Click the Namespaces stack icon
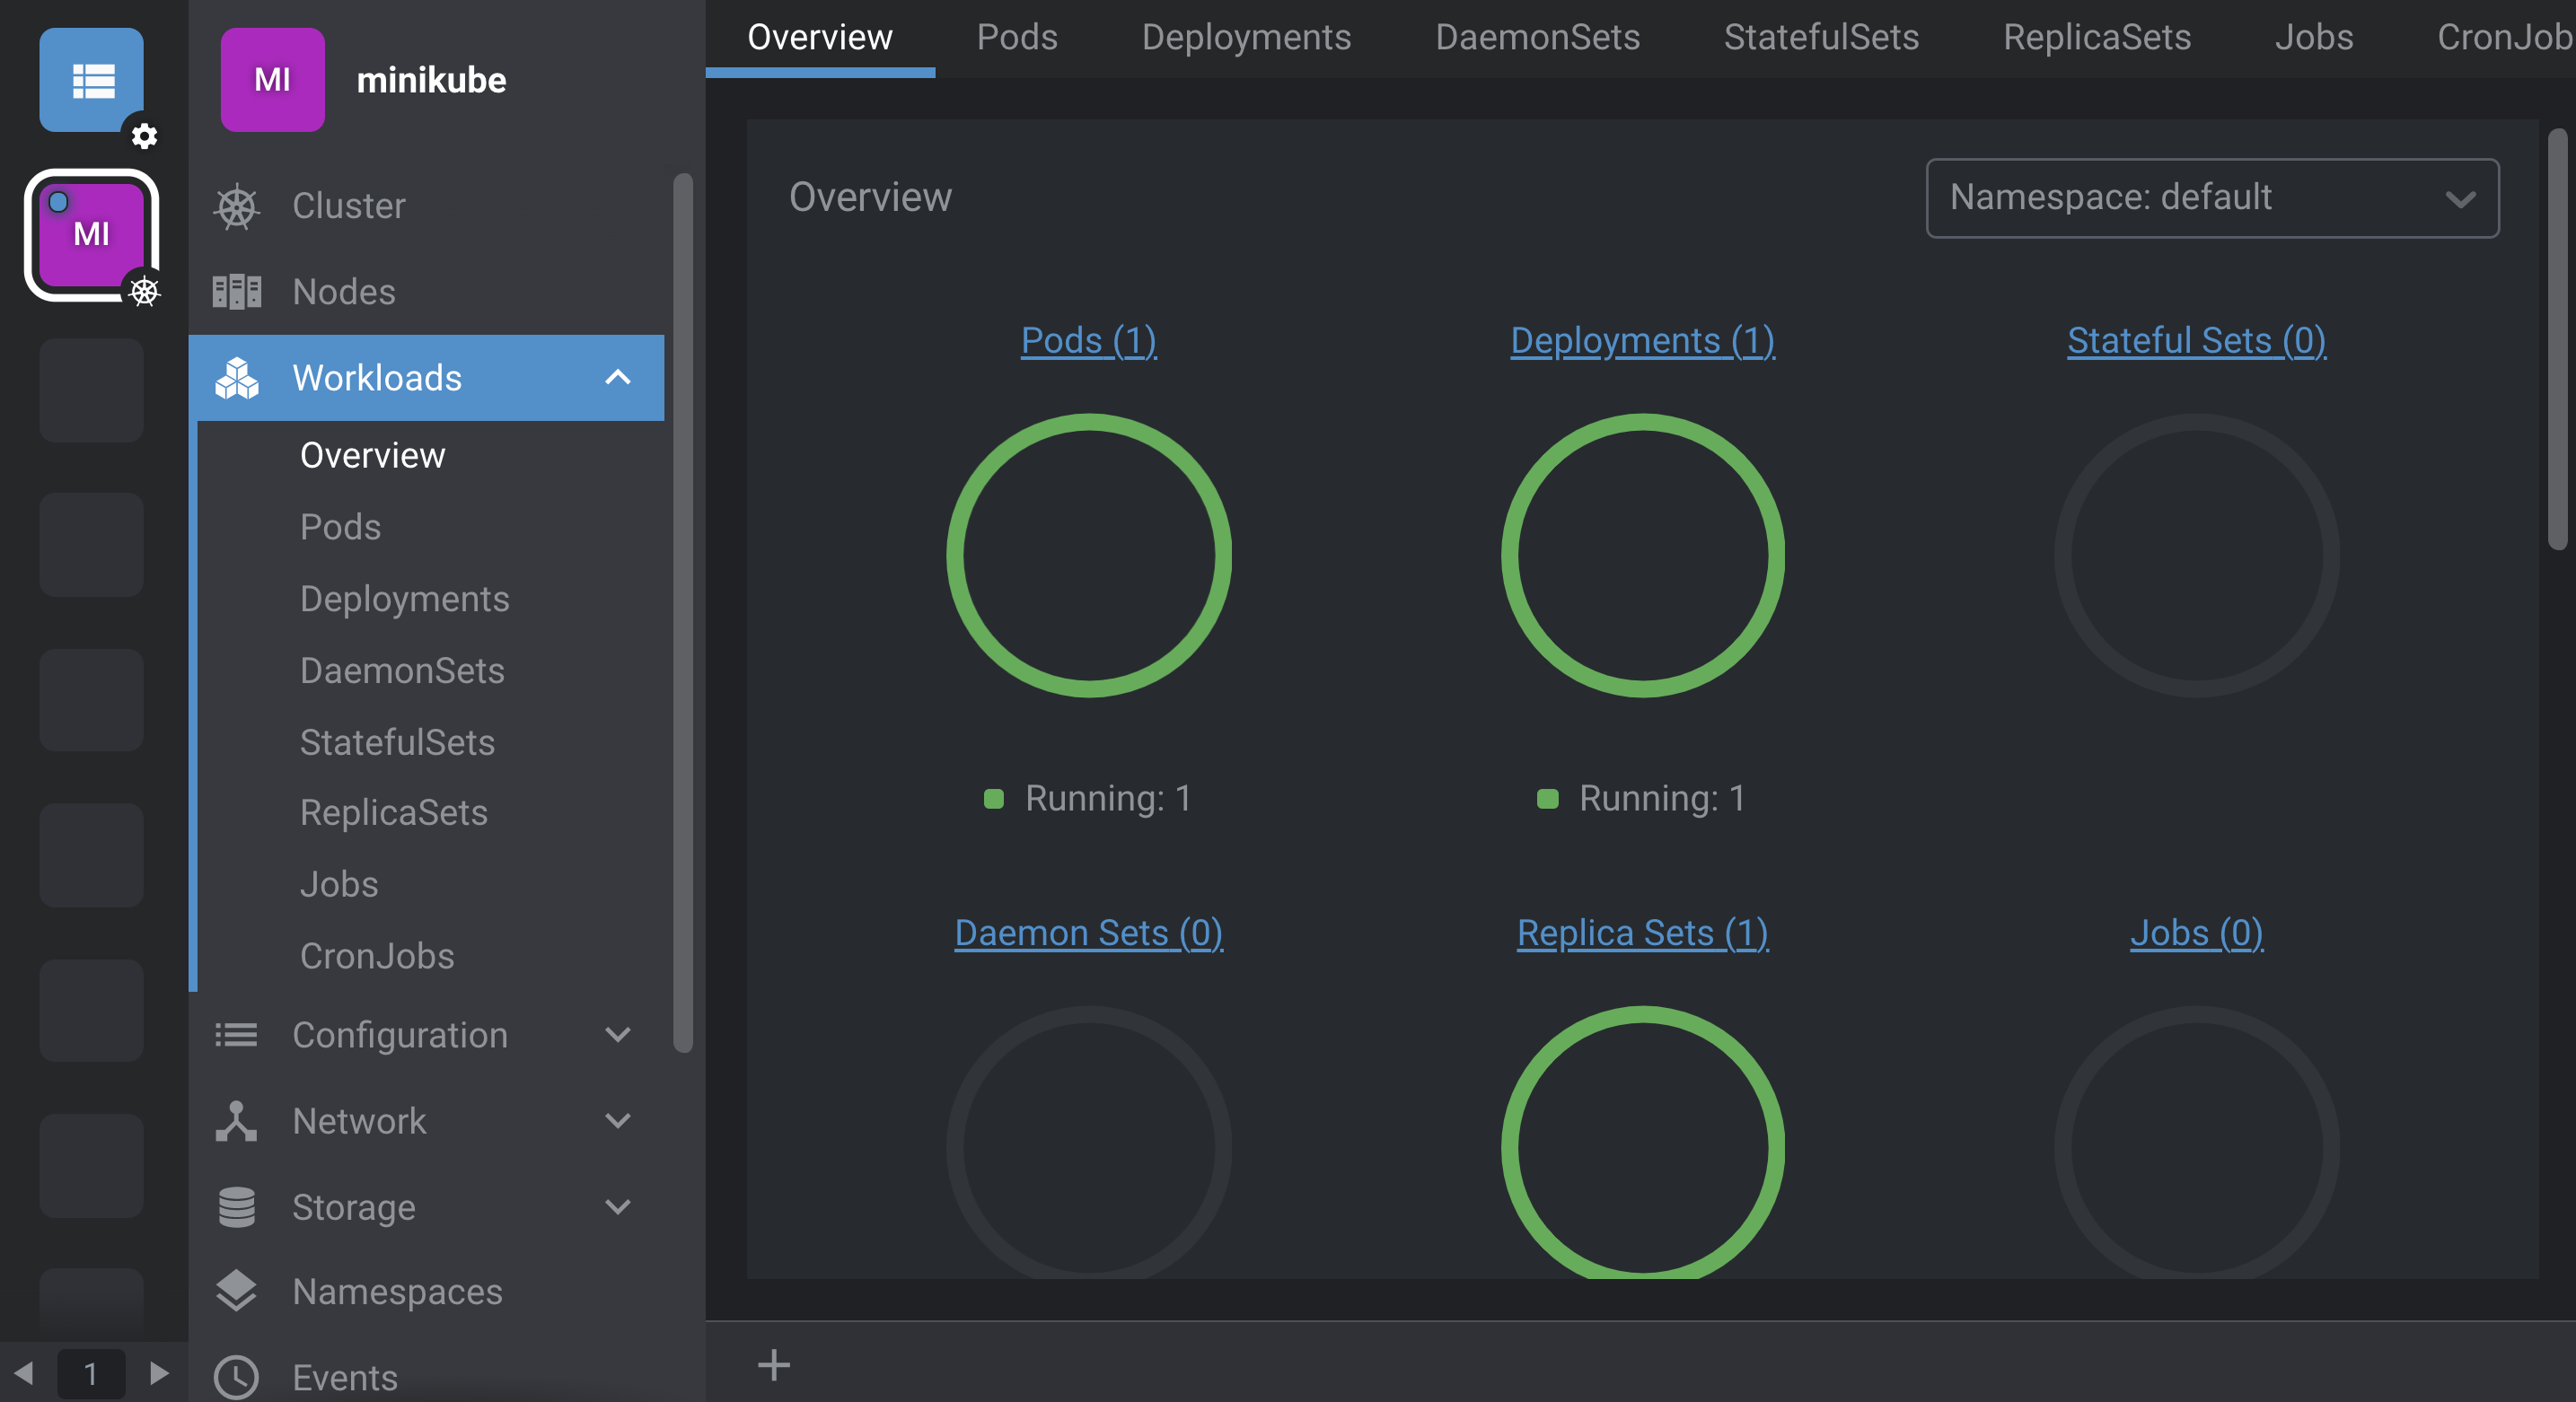 236,1291
